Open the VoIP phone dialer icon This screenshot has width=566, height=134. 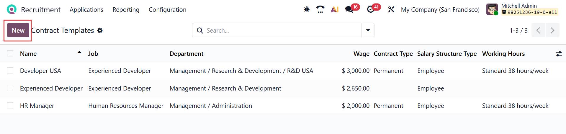click(320, 9)
